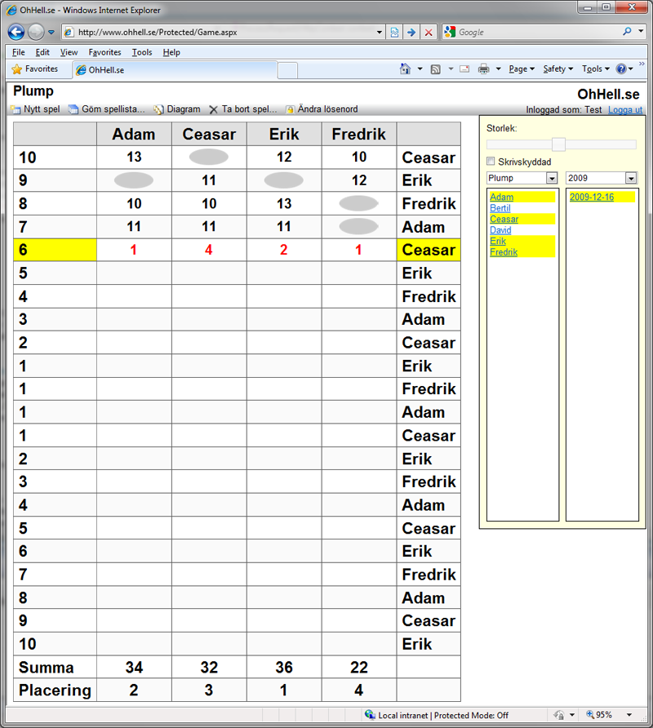This screenshot has width=653, height=728.
Task: Click the Refresh icon beside address bar
Action: [x=394, y=33]
